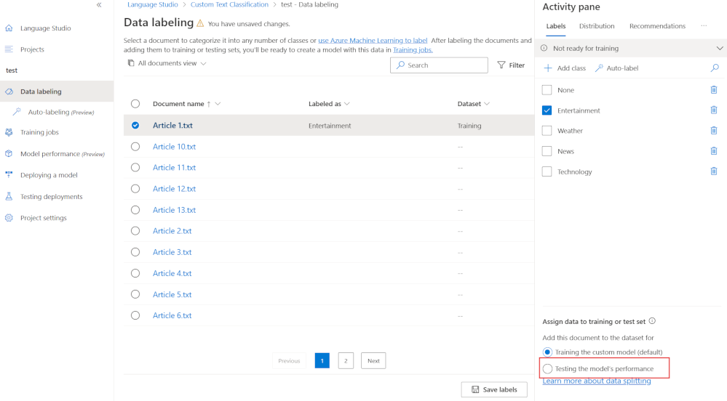Click the Not ready for training info icon
The width and height of the screenshot is (727, 401).
544,48
